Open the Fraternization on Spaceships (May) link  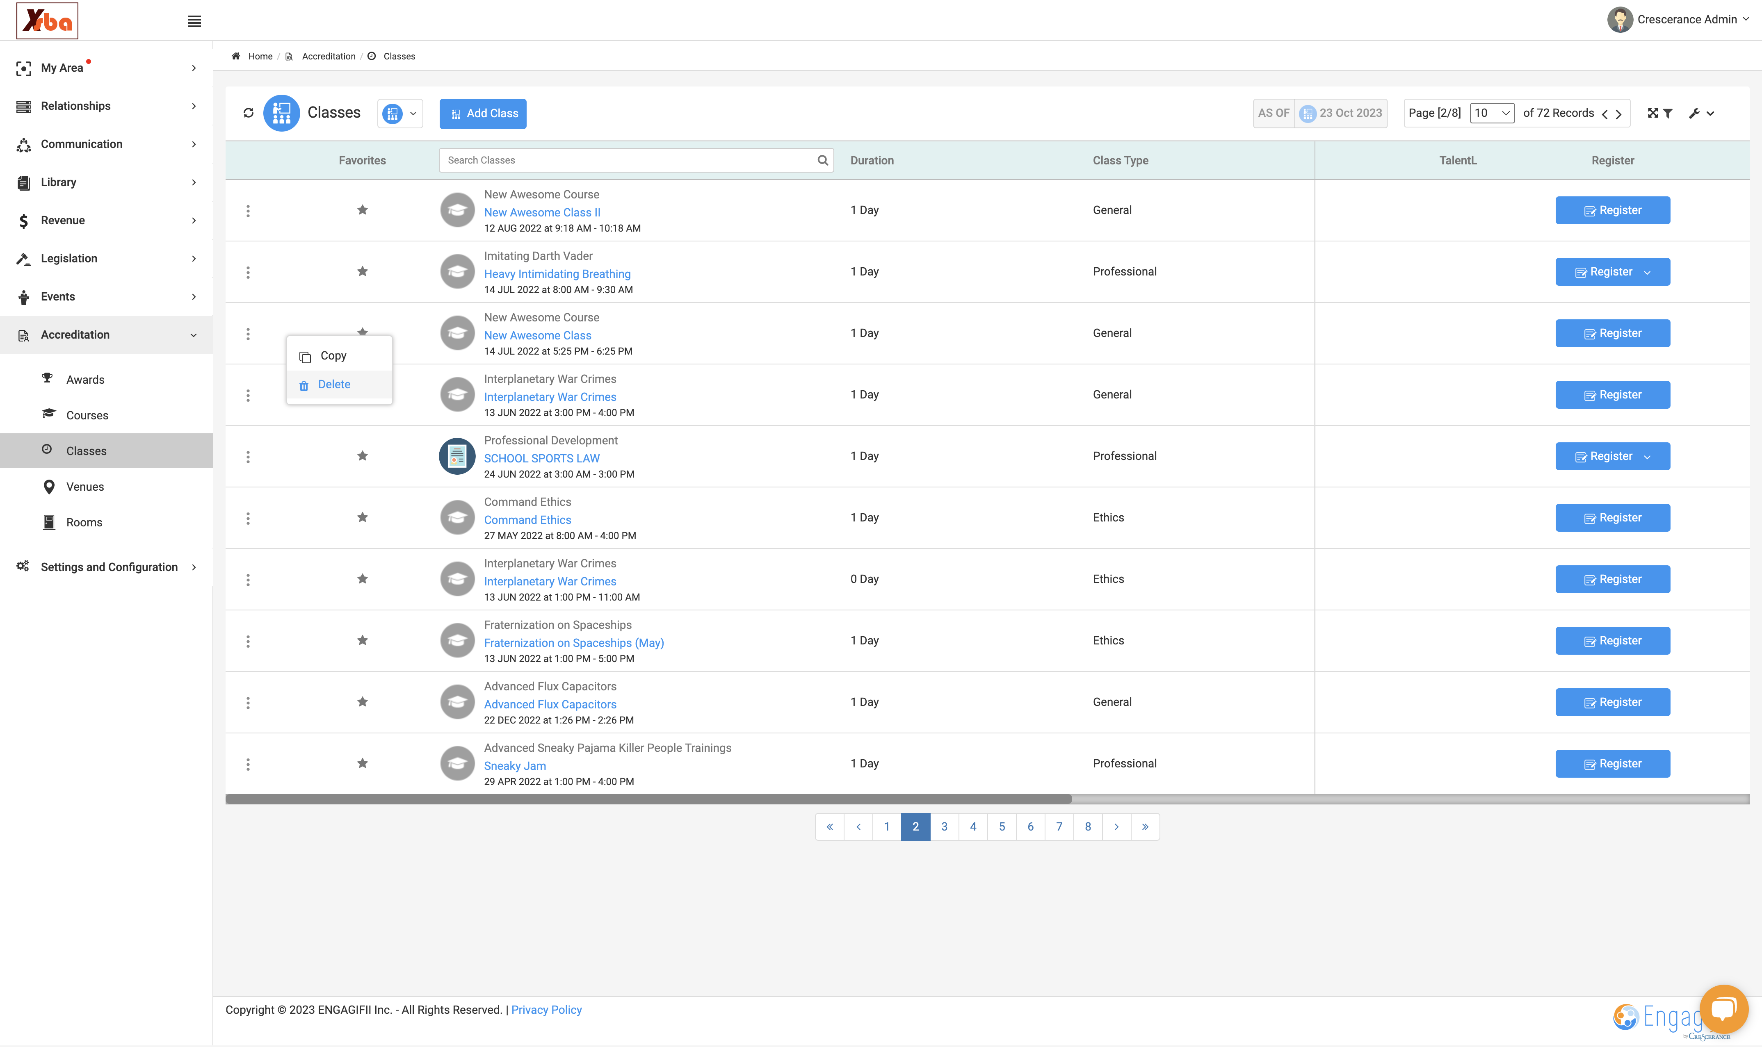574,643
